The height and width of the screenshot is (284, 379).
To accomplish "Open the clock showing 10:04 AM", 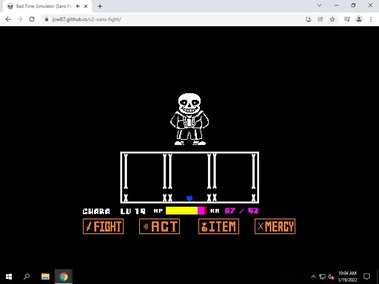I will [x=347, y=277].
